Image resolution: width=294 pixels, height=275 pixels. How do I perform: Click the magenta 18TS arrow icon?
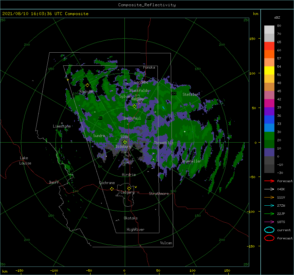coord(269,222)
